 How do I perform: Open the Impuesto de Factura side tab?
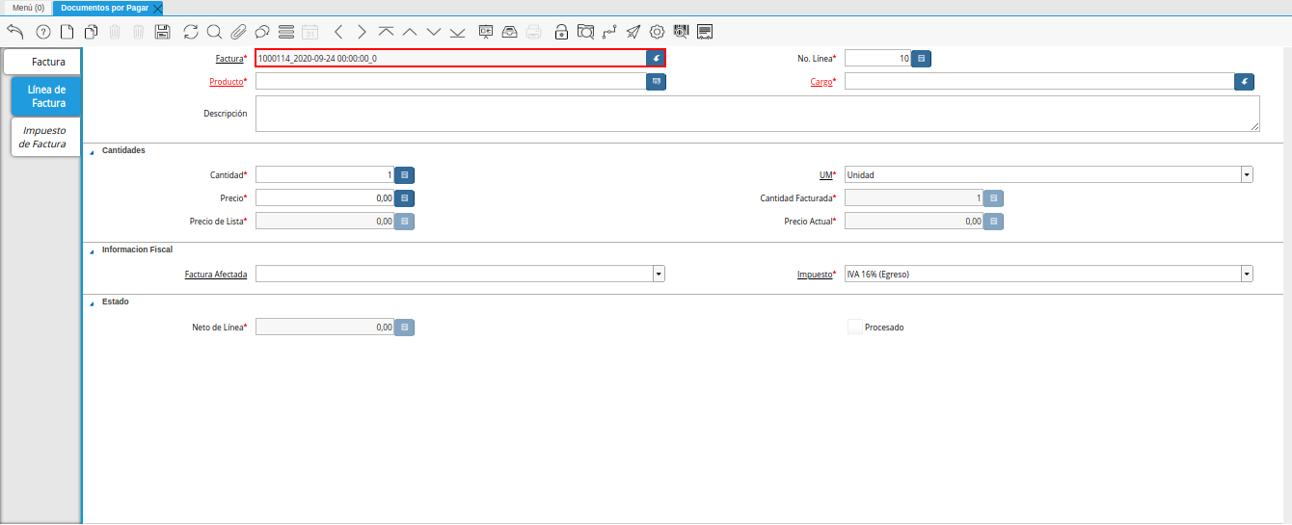(x=45, y=137)
